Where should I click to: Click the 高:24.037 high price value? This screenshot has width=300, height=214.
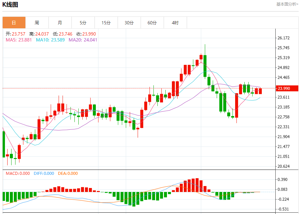(x=39, y=34)
